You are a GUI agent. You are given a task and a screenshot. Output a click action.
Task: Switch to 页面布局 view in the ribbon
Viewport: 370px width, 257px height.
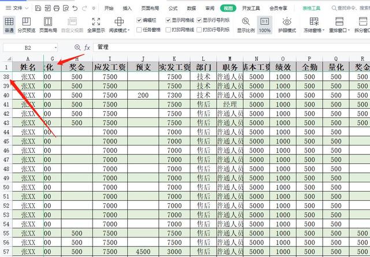tap(48, 25)
